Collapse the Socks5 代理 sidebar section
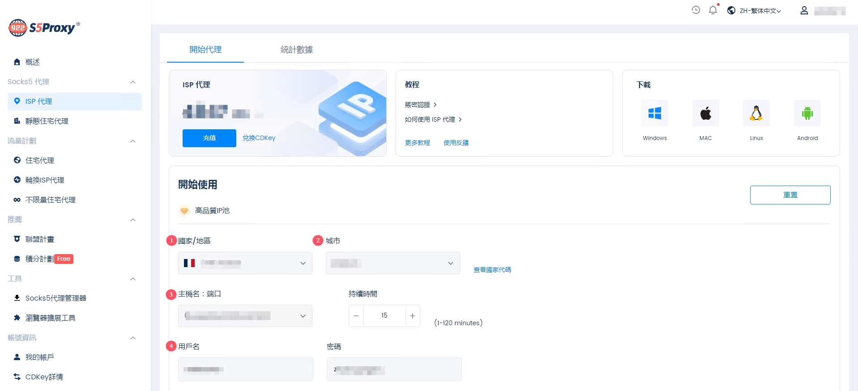 point(132,82)
